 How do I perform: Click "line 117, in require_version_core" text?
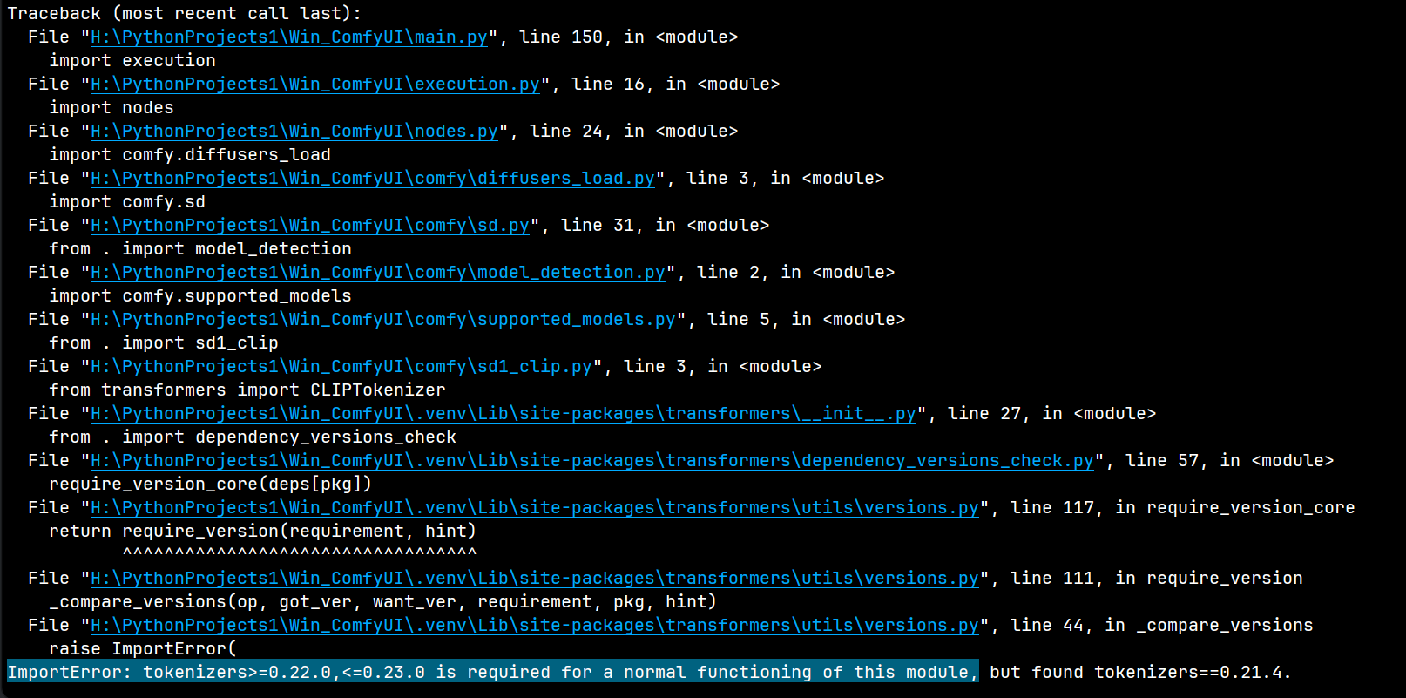click(1183, 508)
